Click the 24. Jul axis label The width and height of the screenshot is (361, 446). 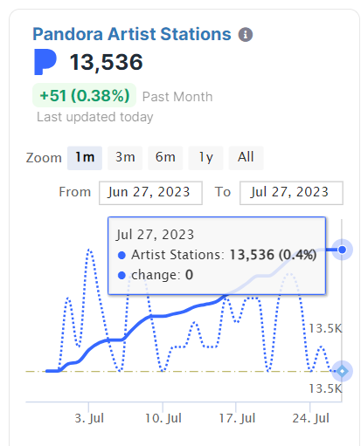pyautogui.click(x=311, y=418)
